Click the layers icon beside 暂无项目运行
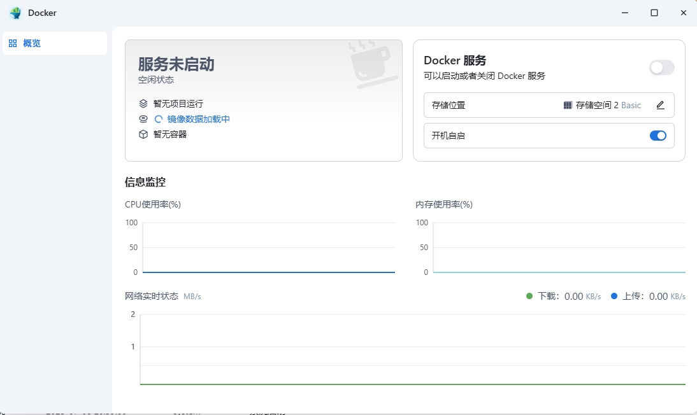Viewport: 697px width, 415px height. [x=143, y=104]
